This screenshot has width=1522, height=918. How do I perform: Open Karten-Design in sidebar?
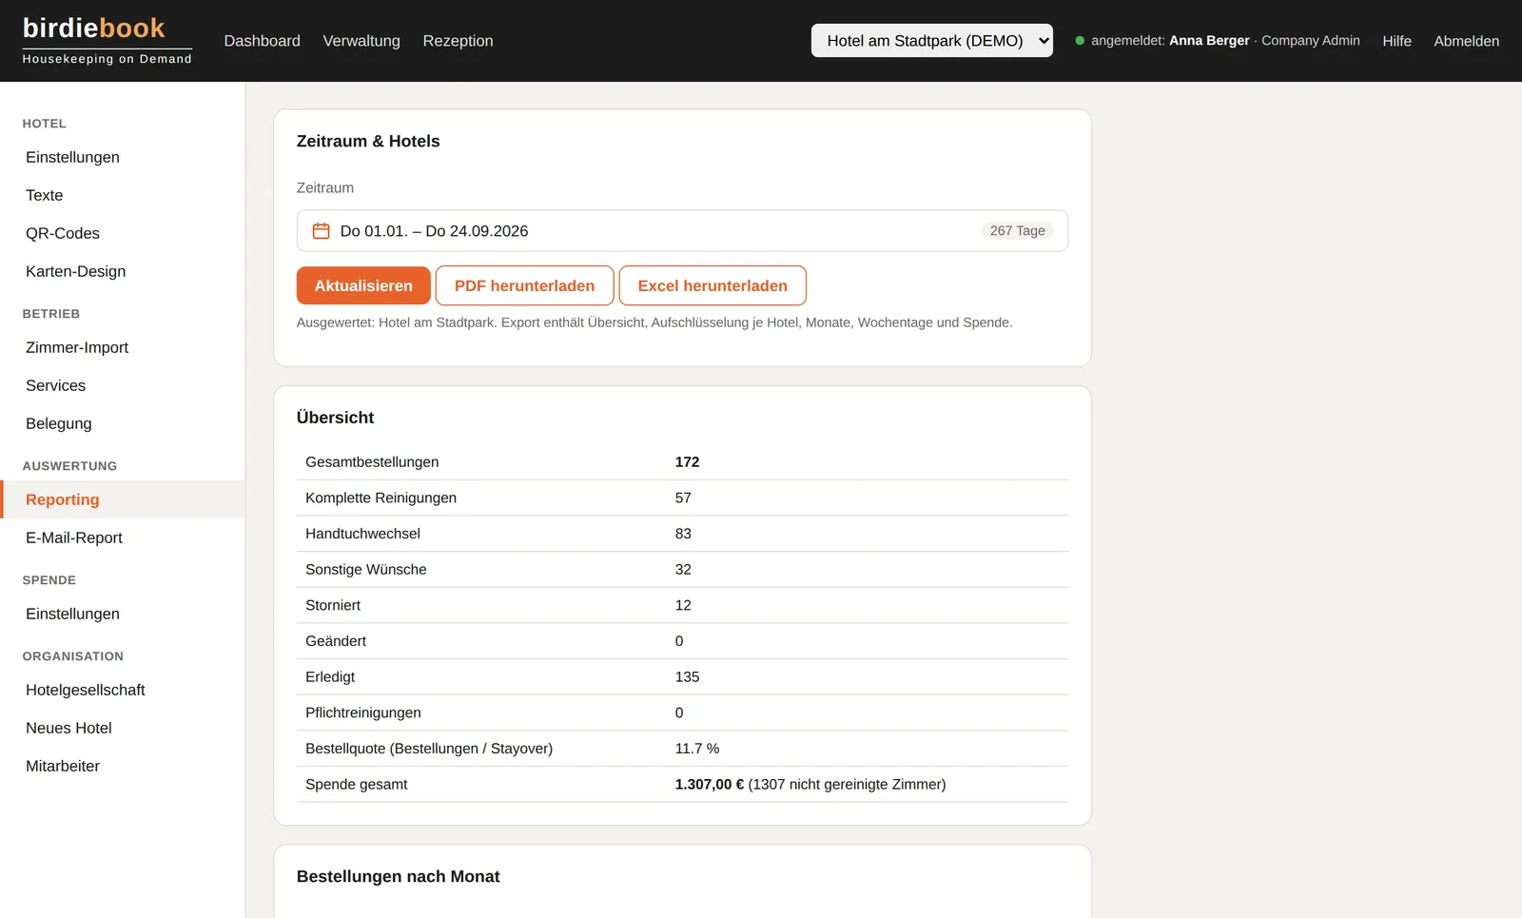click(x=123, y=271)
